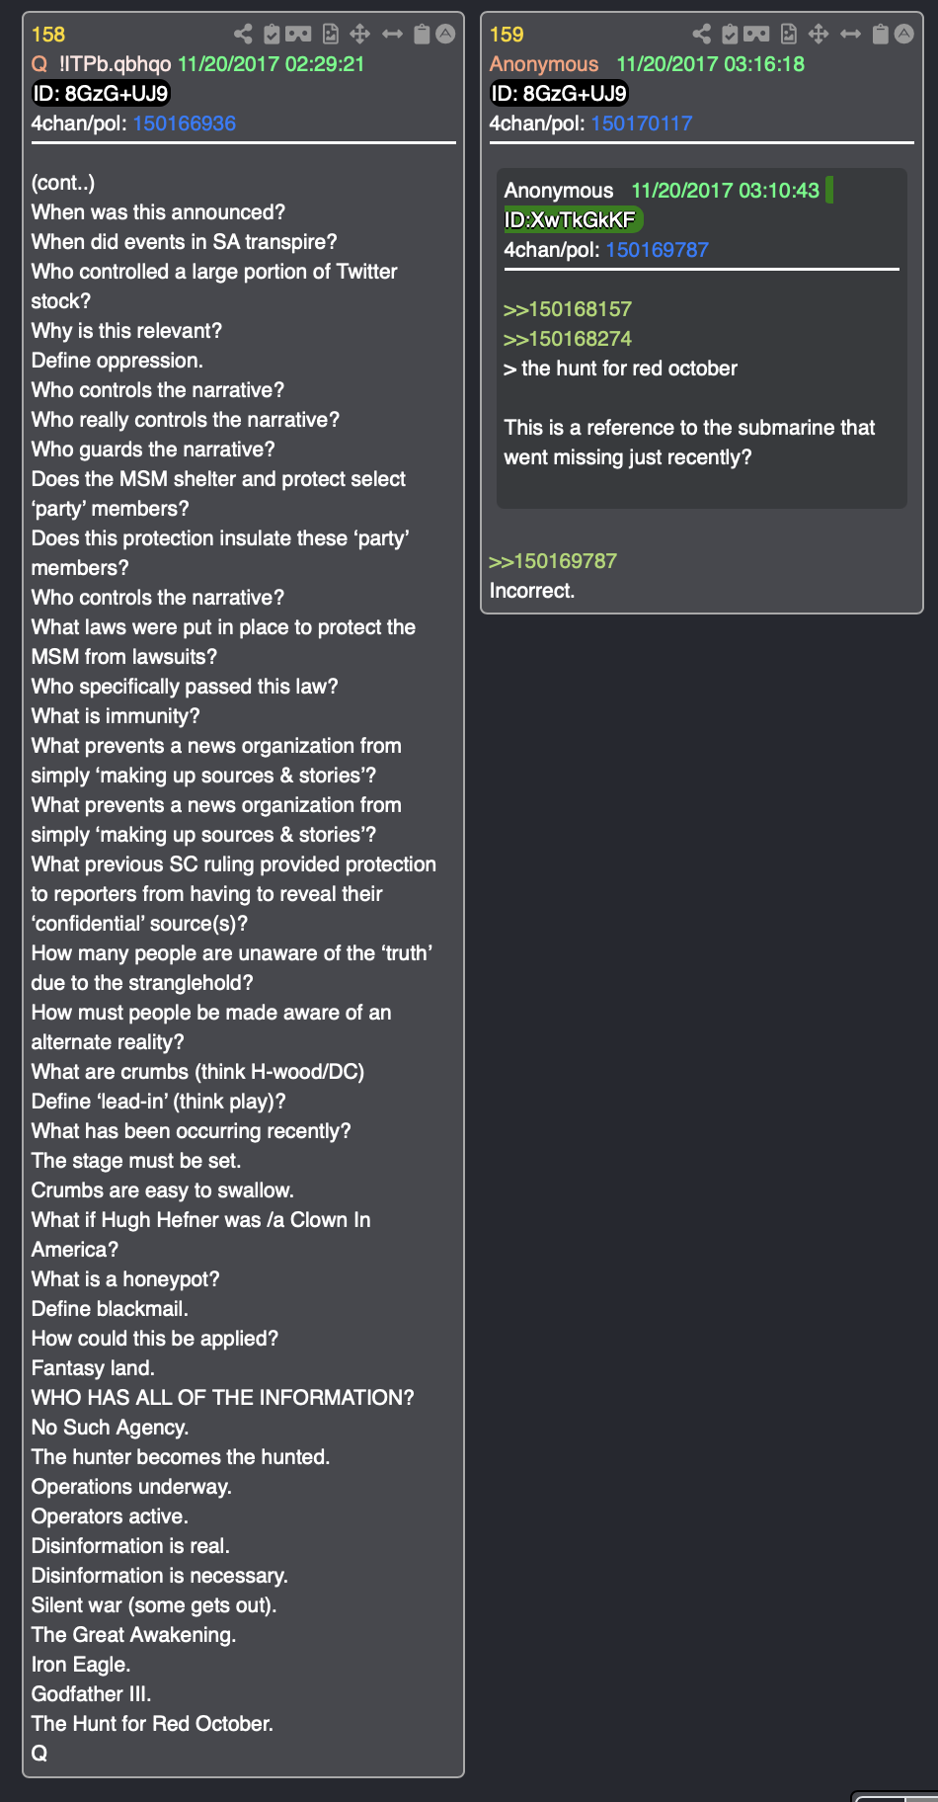Click the share icon on post 159
Screen dimensions: 938x1802
click(x=701, y=35)
